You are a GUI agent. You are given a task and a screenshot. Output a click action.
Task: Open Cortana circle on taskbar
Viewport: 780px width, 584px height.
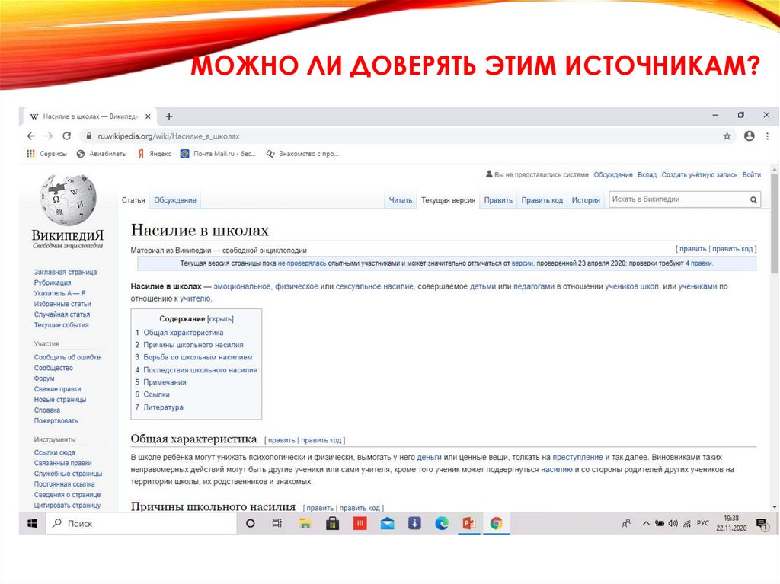click(x=251, y=523)
